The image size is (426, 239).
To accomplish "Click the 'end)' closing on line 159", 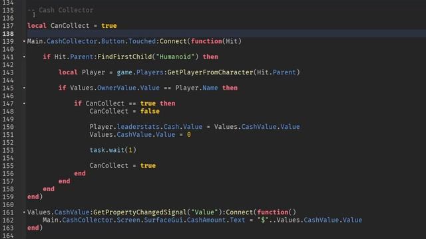I will [x=35, y=197].
